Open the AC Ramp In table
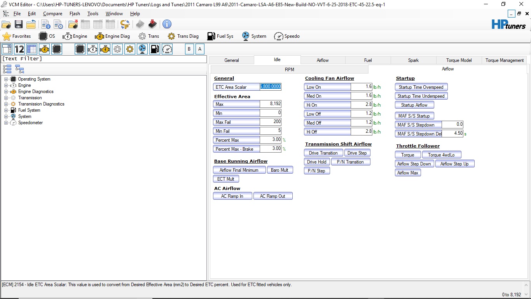The height and width of the screenshot is (299, 531). tap(232, 196)
